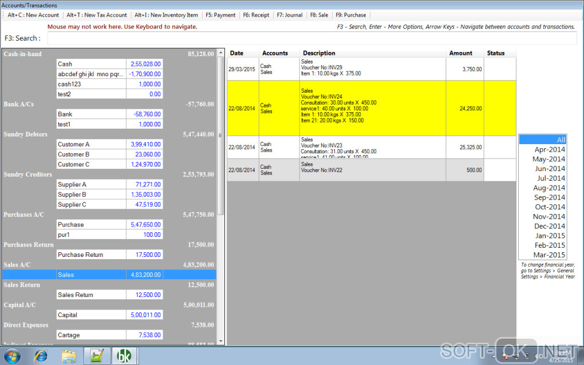Click scroll up arrow of accounts list

point(220,53)
